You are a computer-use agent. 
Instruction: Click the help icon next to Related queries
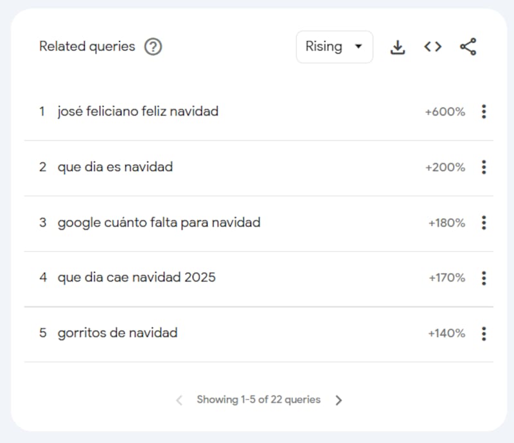coord(154,46)
